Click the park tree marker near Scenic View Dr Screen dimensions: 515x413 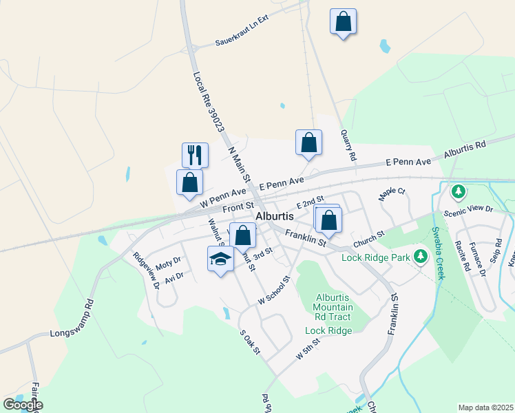459,192
